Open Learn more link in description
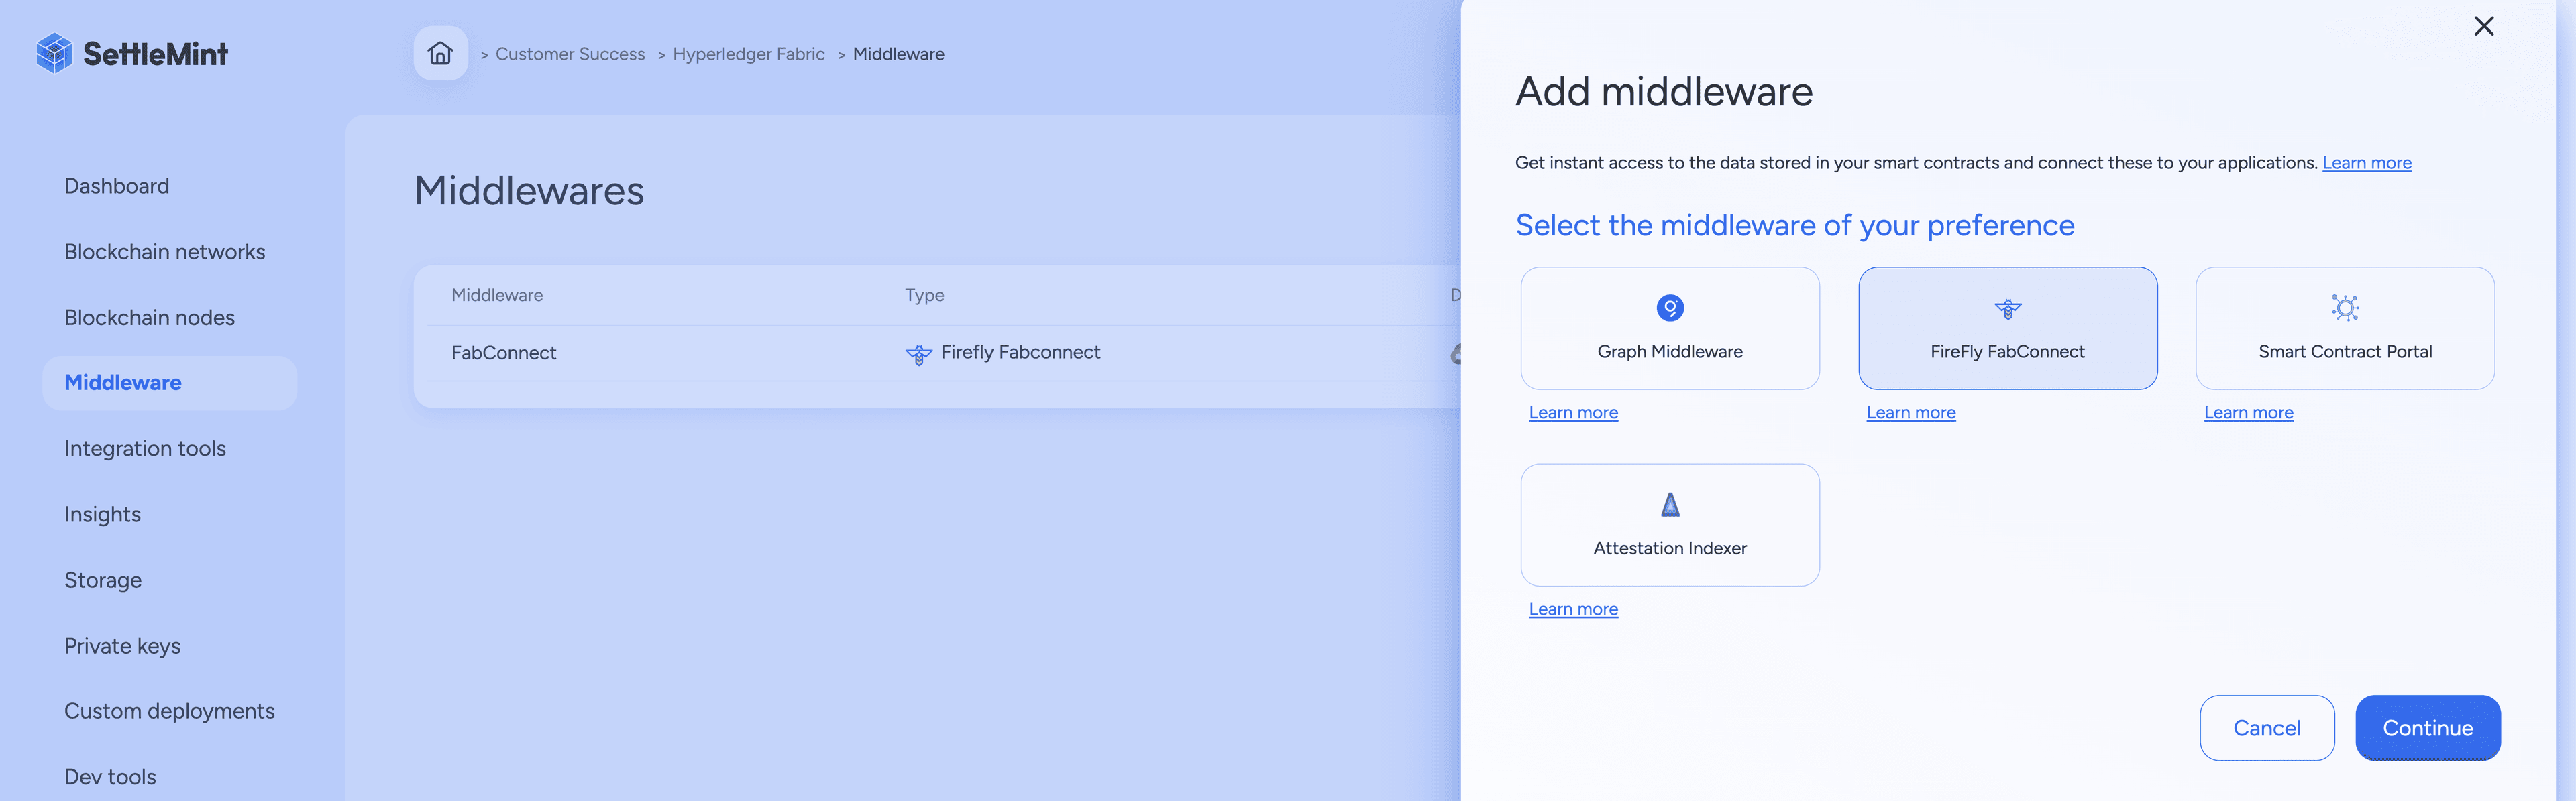 pos(2366,163)
